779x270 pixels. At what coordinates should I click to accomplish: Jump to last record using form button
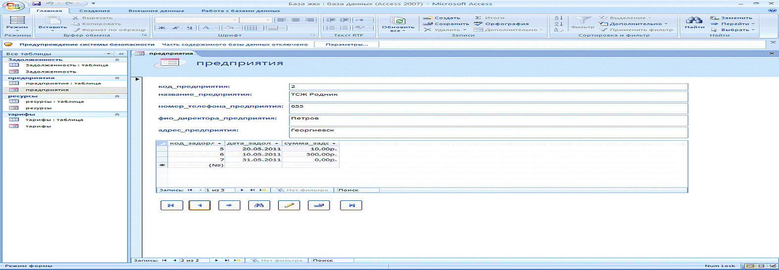(x=351, y=205)
